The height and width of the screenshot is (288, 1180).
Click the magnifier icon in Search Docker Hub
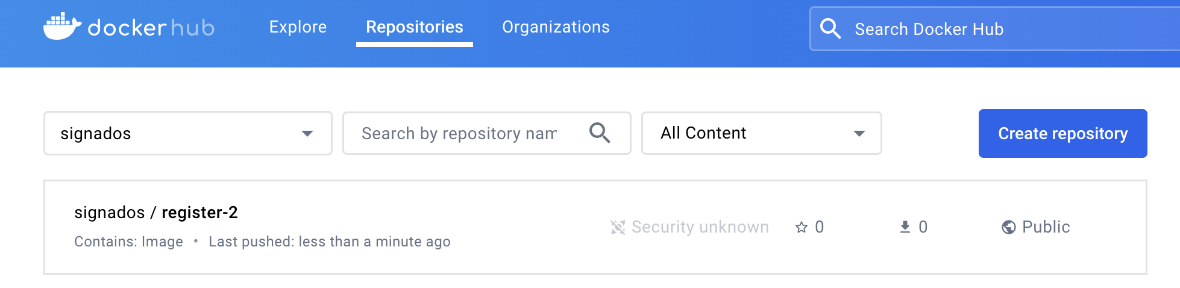830,28
